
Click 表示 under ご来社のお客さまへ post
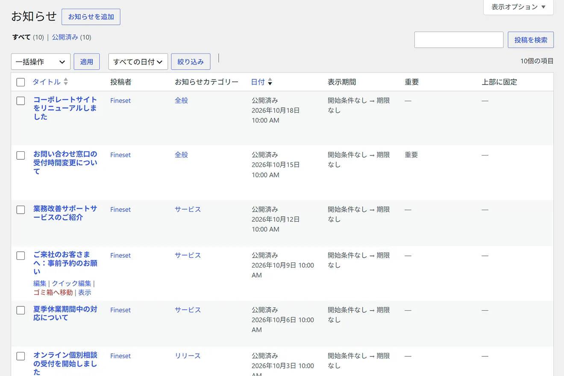(x=85, y=293)
